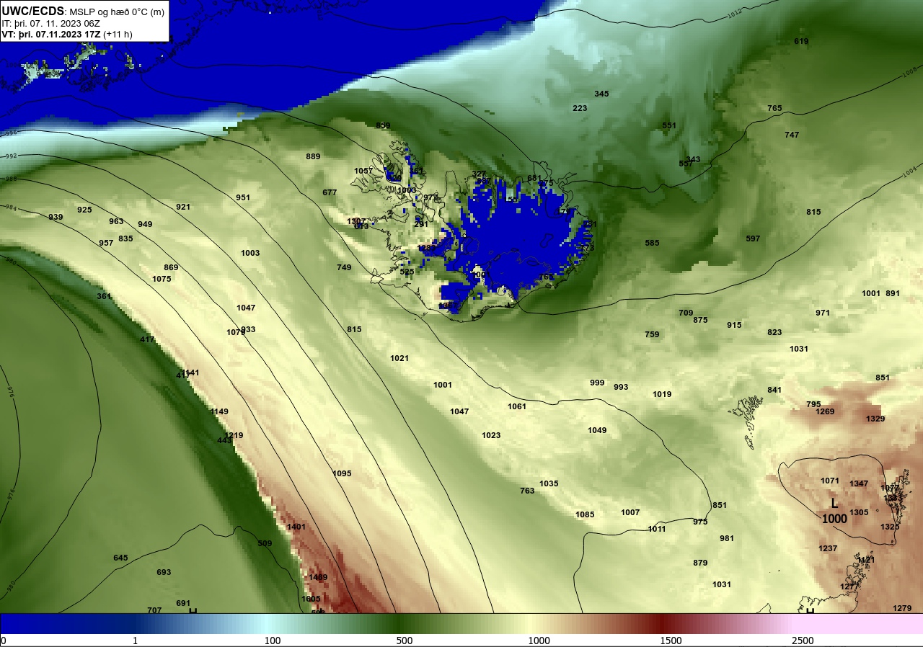Click the map value 1061
Viewport: 923px width, 647px height.
(517, 406)
